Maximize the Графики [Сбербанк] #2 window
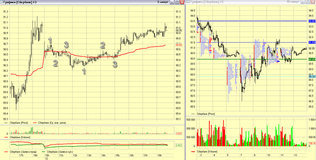 point(308,2)
